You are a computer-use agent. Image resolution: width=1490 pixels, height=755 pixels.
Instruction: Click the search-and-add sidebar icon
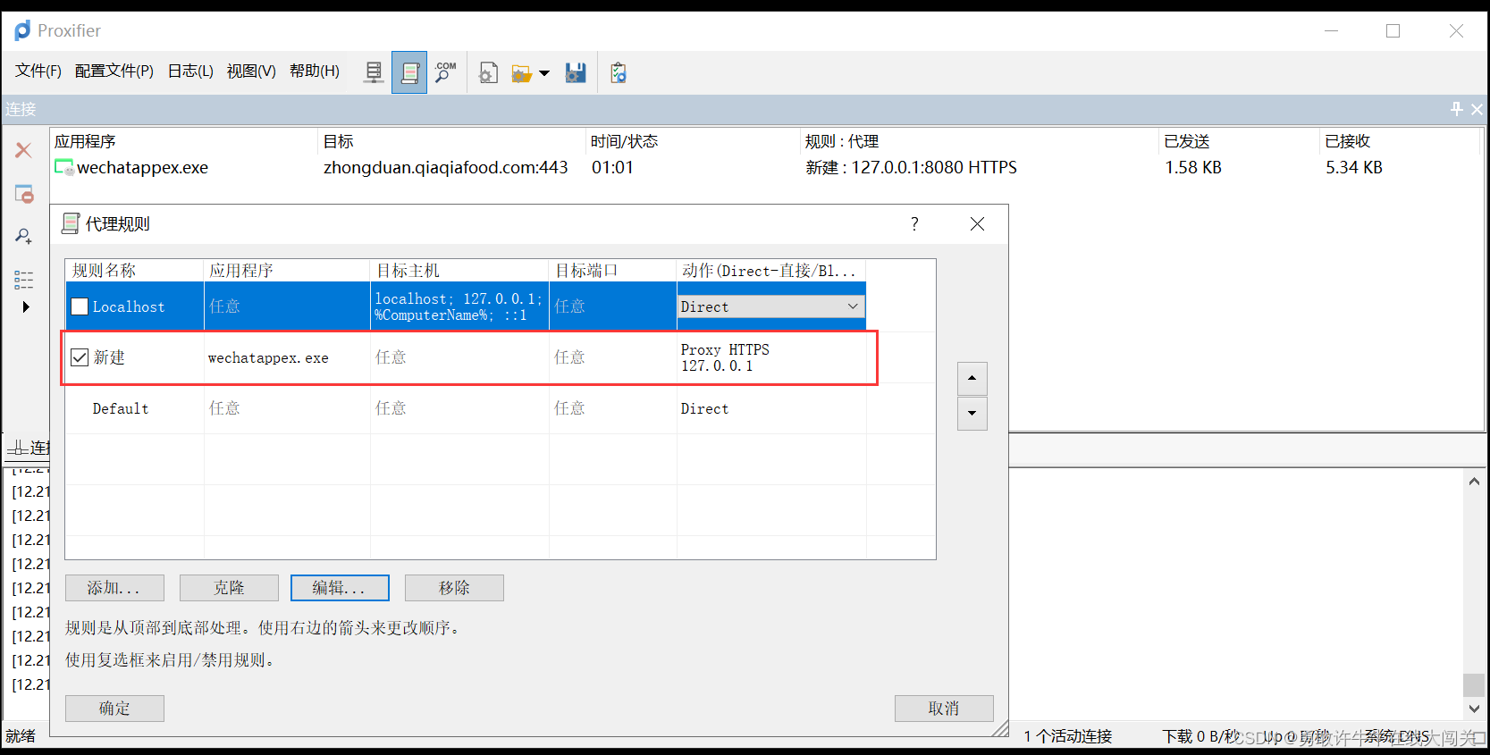24,236
